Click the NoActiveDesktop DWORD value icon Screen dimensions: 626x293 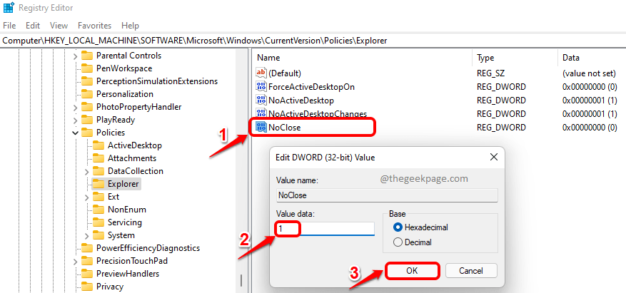(261, 101)
